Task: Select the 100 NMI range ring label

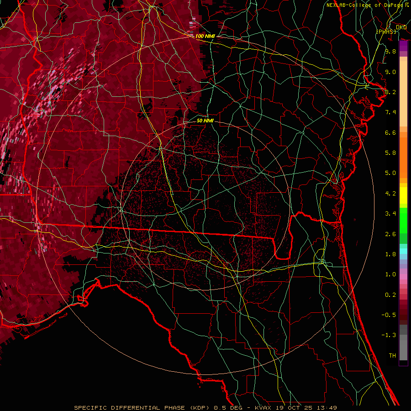Action: click(205, 36)
